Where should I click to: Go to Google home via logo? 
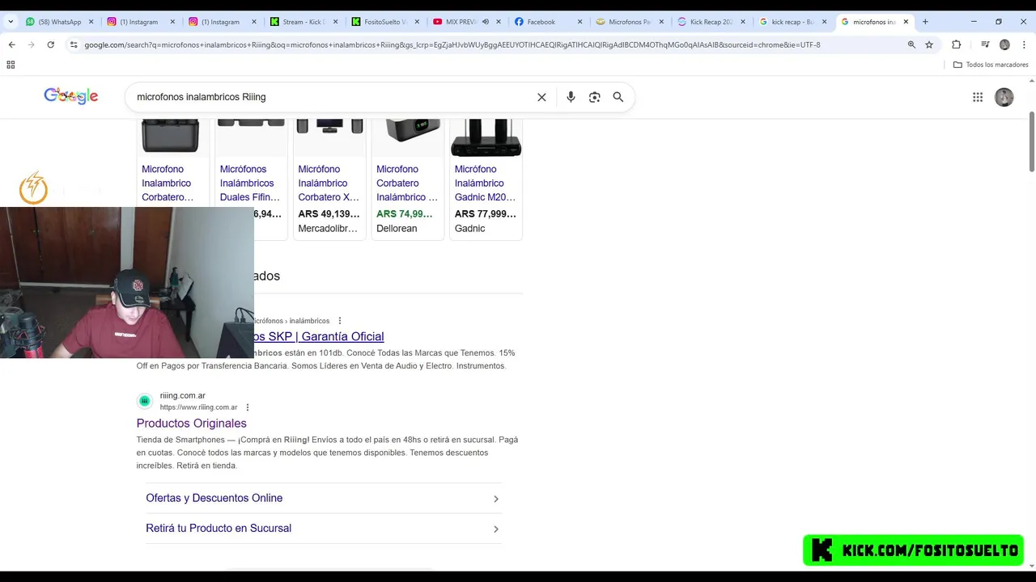71,96
